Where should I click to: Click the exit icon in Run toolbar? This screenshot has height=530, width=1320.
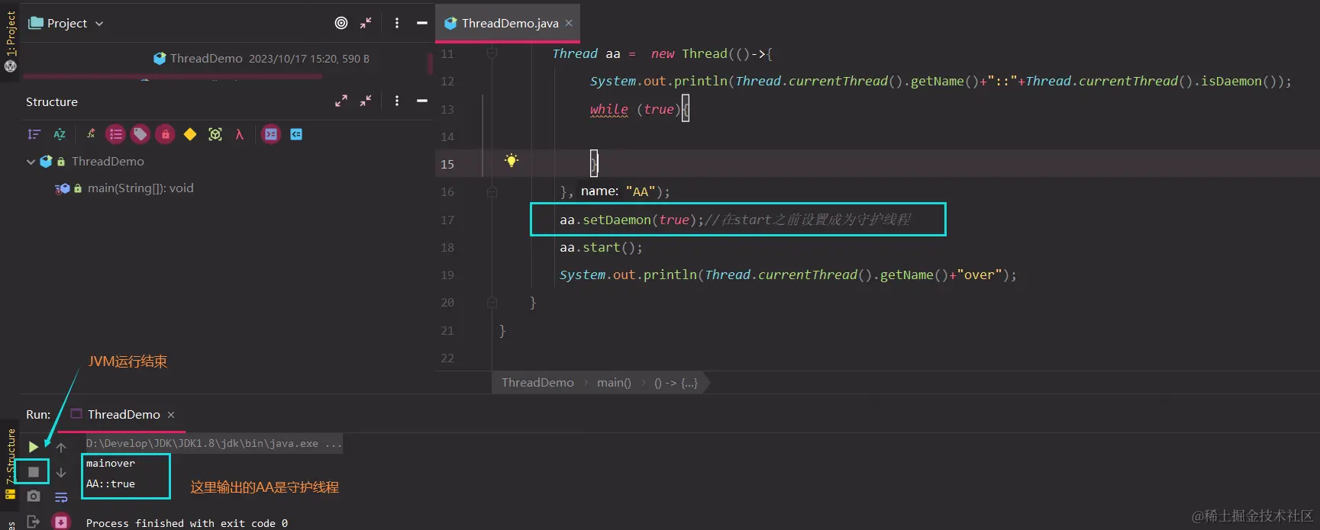click(34, 522)
